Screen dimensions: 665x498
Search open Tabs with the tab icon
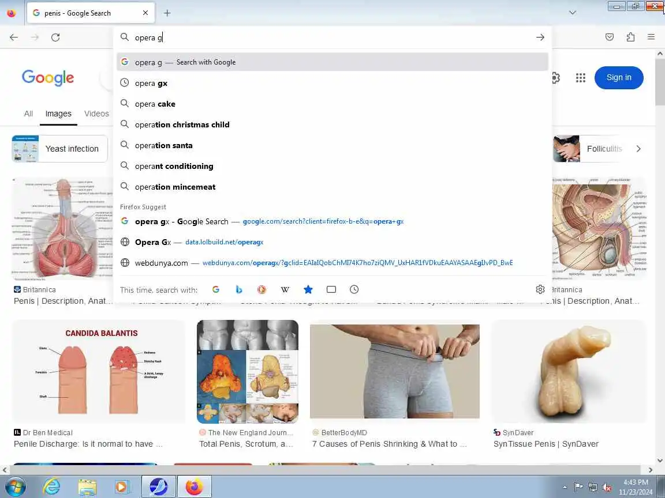331,290
